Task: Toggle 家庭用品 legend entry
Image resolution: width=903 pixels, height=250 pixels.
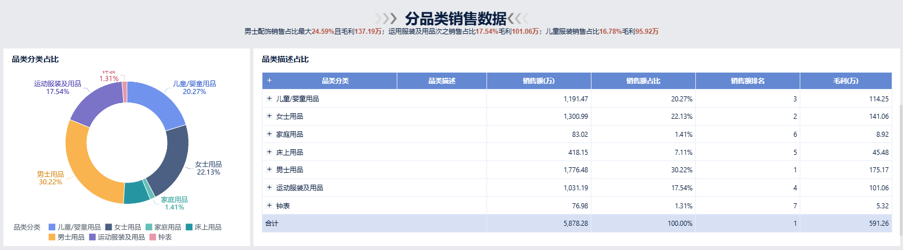Action: click(163, 227)
